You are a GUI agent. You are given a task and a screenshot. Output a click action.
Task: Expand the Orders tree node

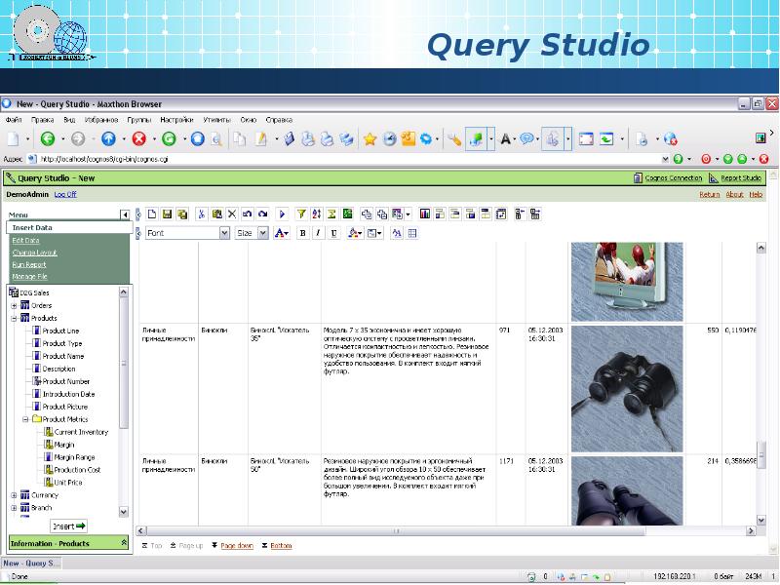point(15,305)
